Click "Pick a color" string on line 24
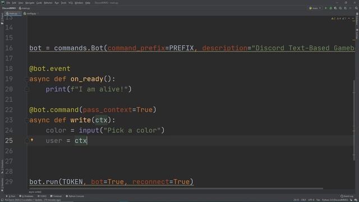The height and width of the screenshot is (202, 359). pos(132,130)
